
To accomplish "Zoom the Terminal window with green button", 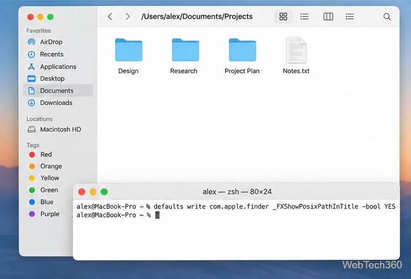I will (x=104, y=192).
